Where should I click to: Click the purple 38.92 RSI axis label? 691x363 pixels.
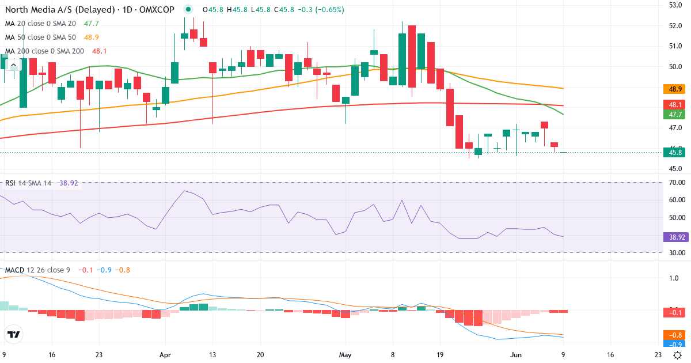[x=676, y=237]
